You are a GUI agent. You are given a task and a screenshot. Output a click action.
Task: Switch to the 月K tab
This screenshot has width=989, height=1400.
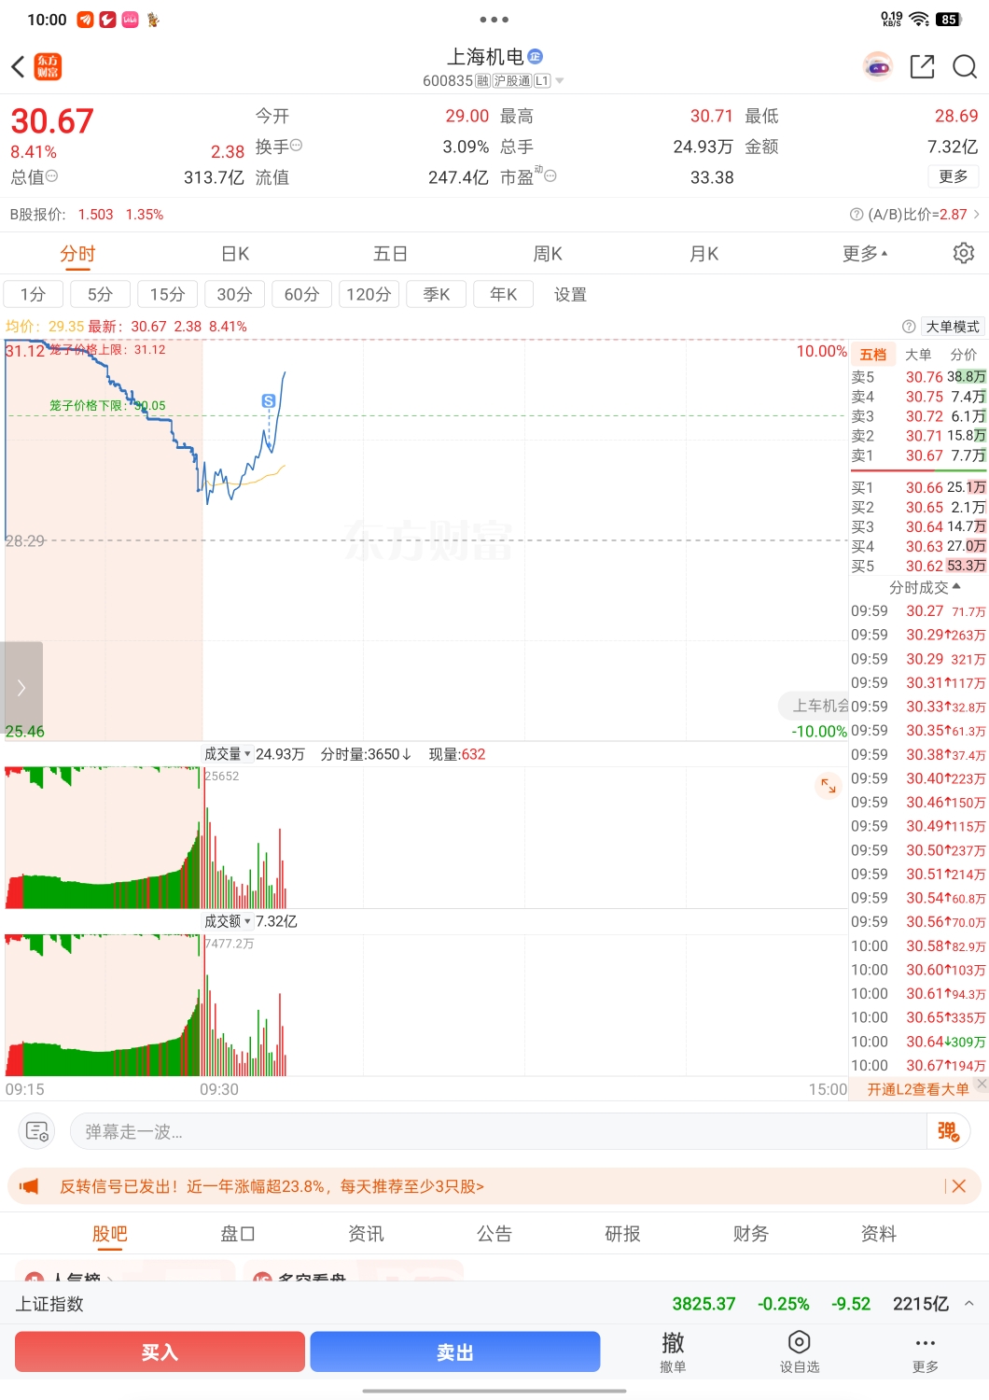tap(704, 254)
